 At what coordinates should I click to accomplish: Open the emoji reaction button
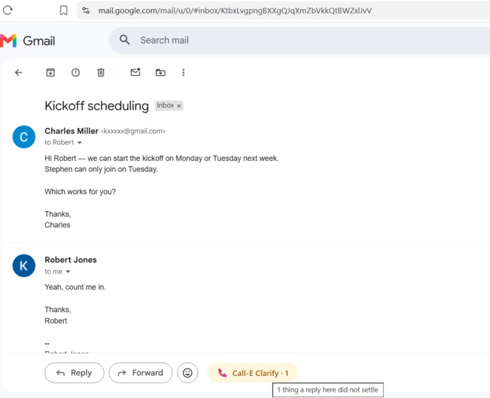click(x=188, y=373)
